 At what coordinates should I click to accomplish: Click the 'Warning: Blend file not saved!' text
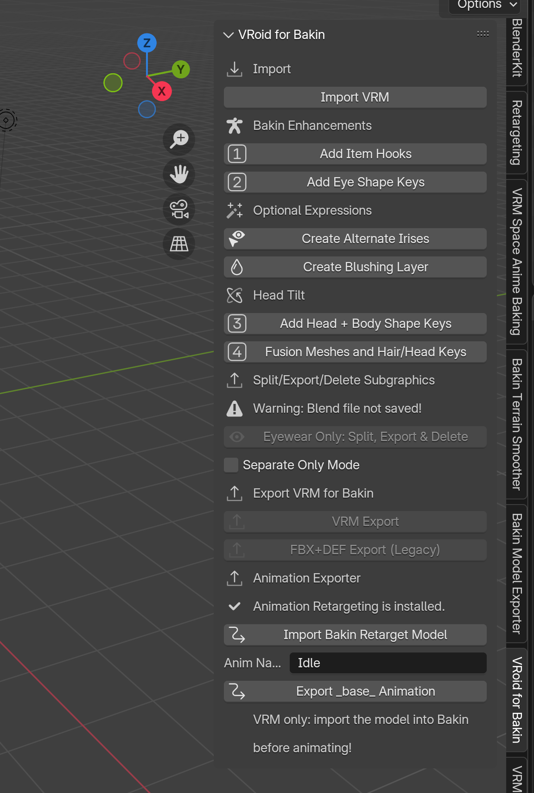[337, 409]
